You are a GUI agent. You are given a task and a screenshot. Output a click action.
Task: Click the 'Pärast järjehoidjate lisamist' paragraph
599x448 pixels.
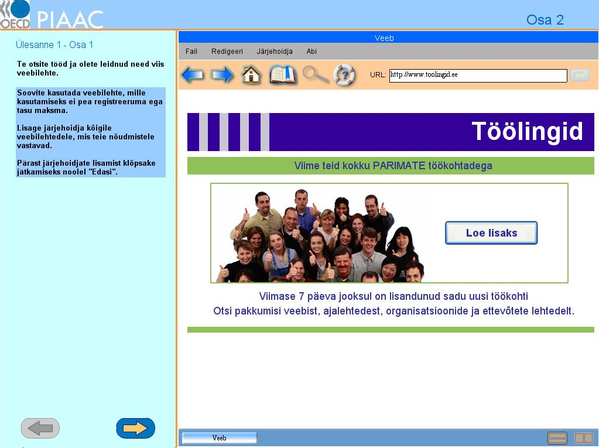(x=86, y=167)
